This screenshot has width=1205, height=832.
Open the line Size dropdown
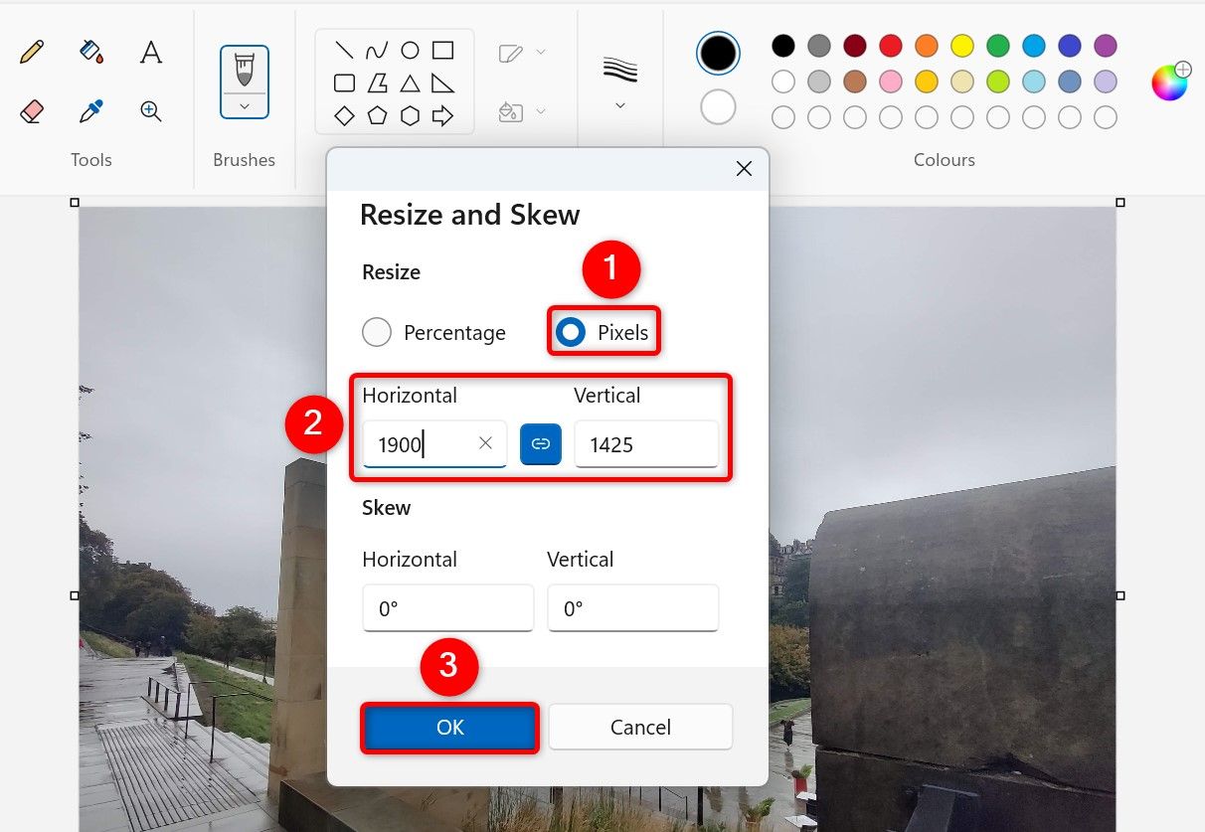620,104
